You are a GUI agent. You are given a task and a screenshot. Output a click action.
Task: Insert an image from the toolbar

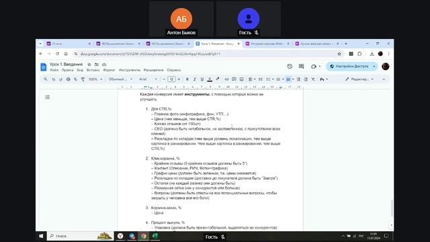[x=242, y=79]
